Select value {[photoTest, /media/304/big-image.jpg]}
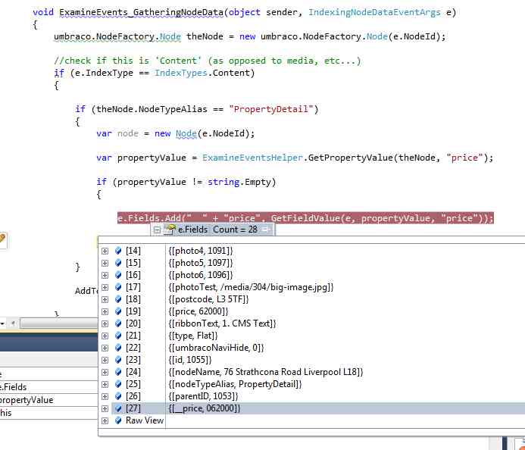This screenshot has height=450, width=525. (x=251, y=287)
